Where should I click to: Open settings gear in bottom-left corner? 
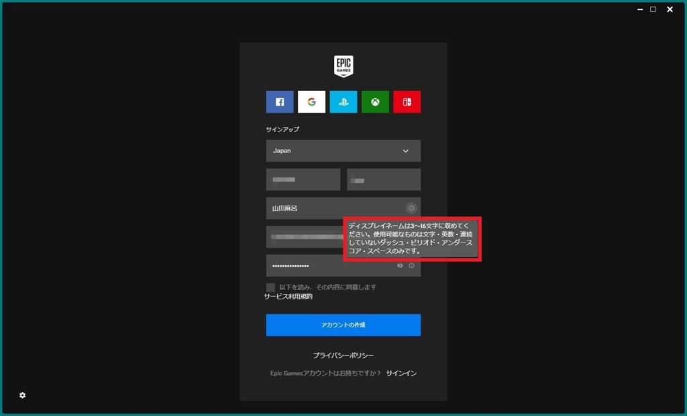click(22, 395)
